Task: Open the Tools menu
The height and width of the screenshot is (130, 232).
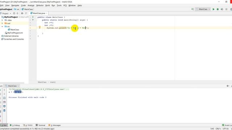Action: tap(59, 5)
